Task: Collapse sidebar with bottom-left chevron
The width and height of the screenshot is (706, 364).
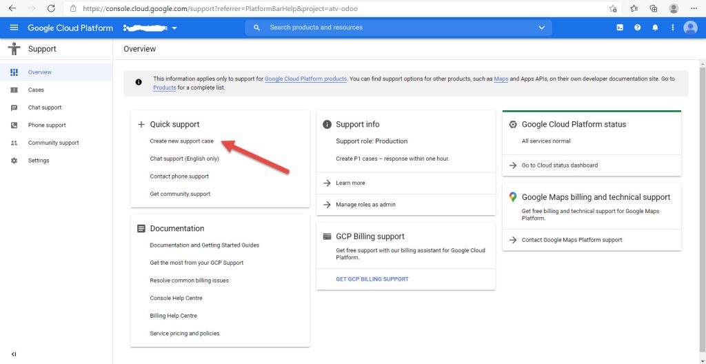Action: [x=14, y=354]
